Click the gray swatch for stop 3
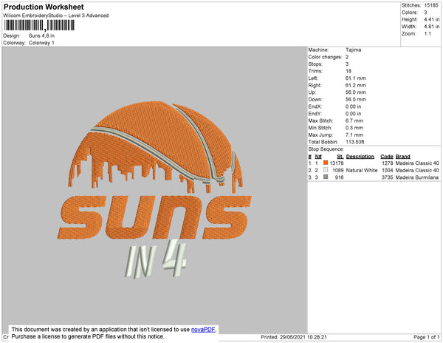Viewport: 443px width, 343px height. click(x=326, y=177)
